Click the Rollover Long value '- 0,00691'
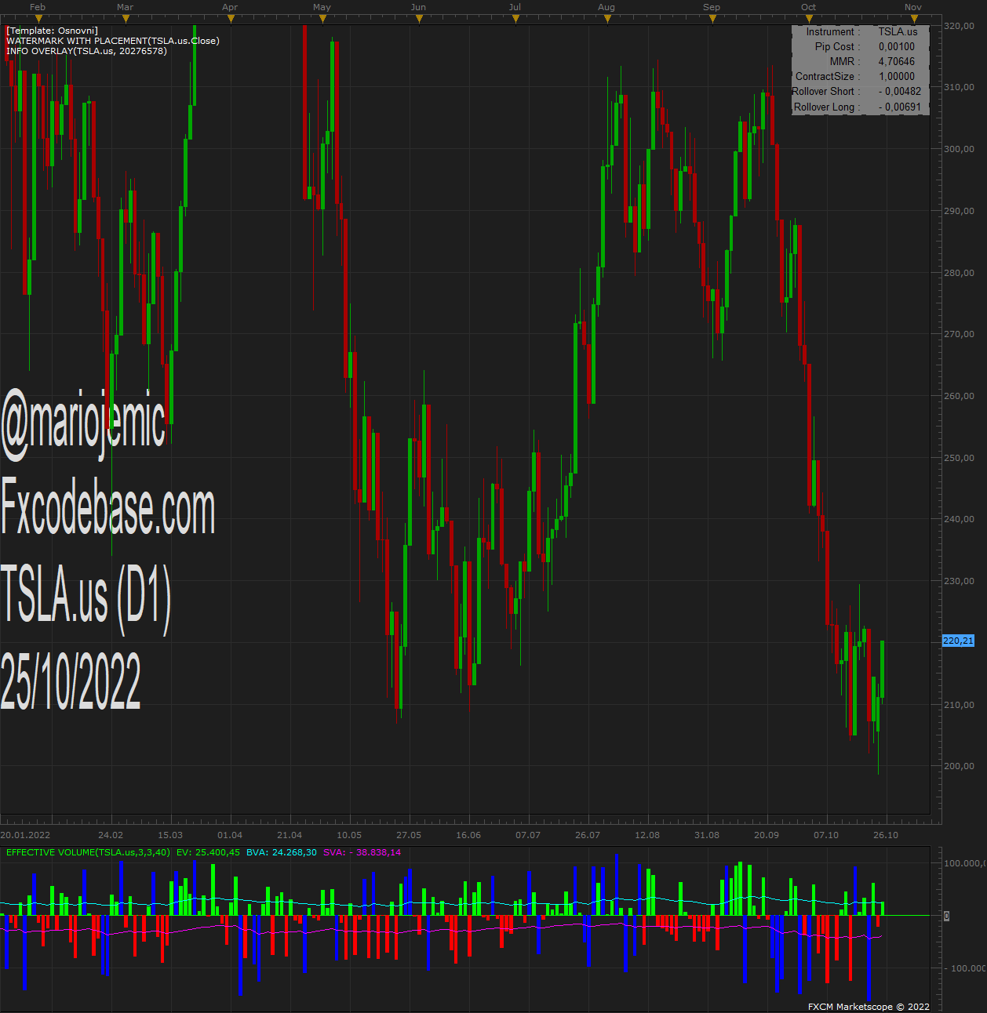Image resolution: width=987 pixels, height=1013 pixels. [x=900, y=107]
